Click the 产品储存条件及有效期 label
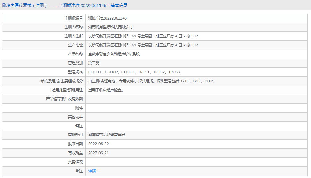Viewport: 311px width, 178px height. click(x=65, y=99)
